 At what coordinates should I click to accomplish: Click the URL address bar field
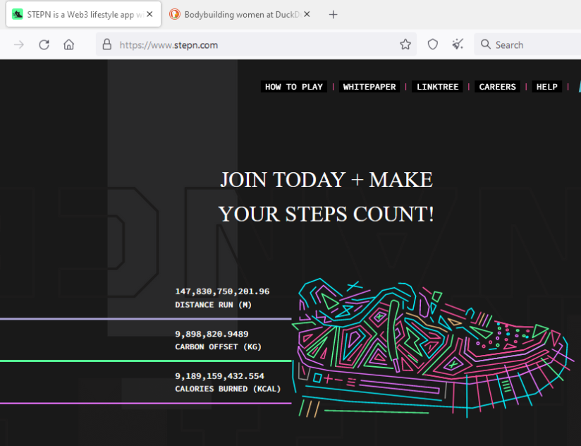(x=256, y=45)
